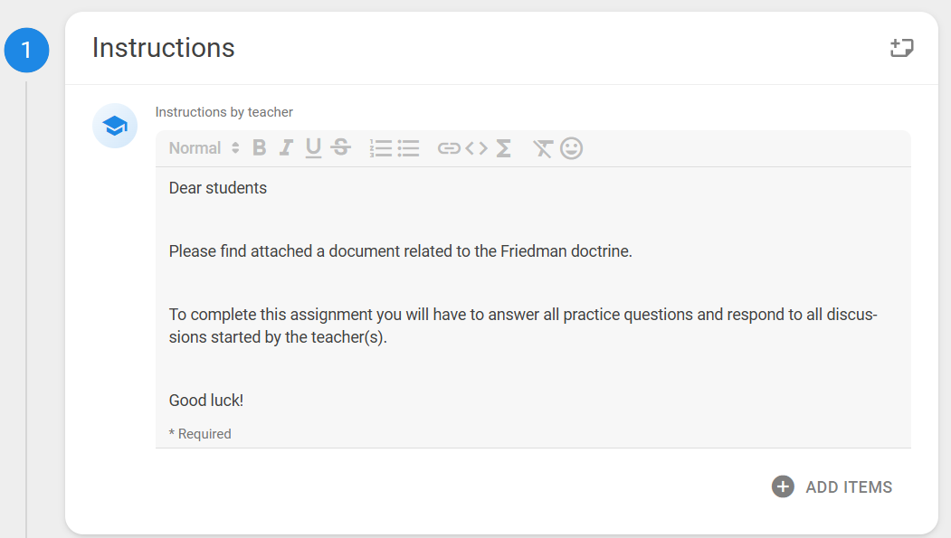Image resolution: width=951 pixels, height=538 pixels.
Task: Click the step 1 circle marker
Action: tap(26, 50)
